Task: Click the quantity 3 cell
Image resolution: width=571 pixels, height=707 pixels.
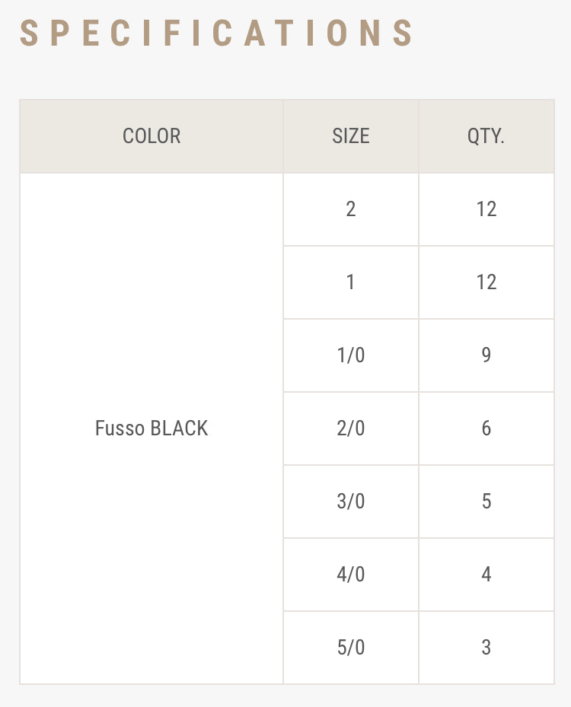Action: (x=486, y=648)
